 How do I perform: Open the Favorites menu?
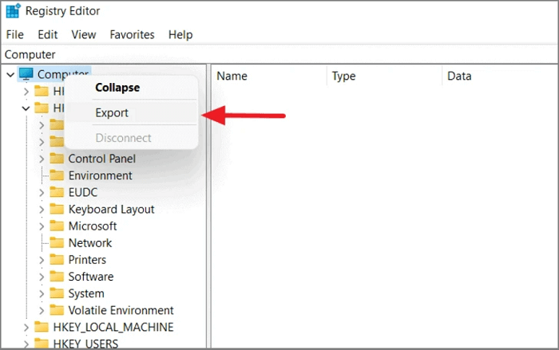tap(133, 34)
